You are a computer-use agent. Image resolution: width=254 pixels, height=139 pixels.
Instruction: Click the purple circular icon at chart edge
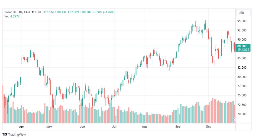coord(235,120)
